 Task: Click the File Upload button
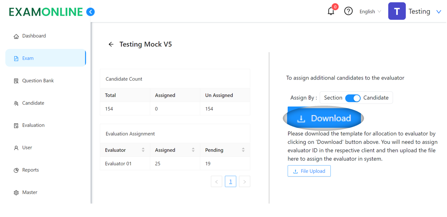(x=309, y=171)
